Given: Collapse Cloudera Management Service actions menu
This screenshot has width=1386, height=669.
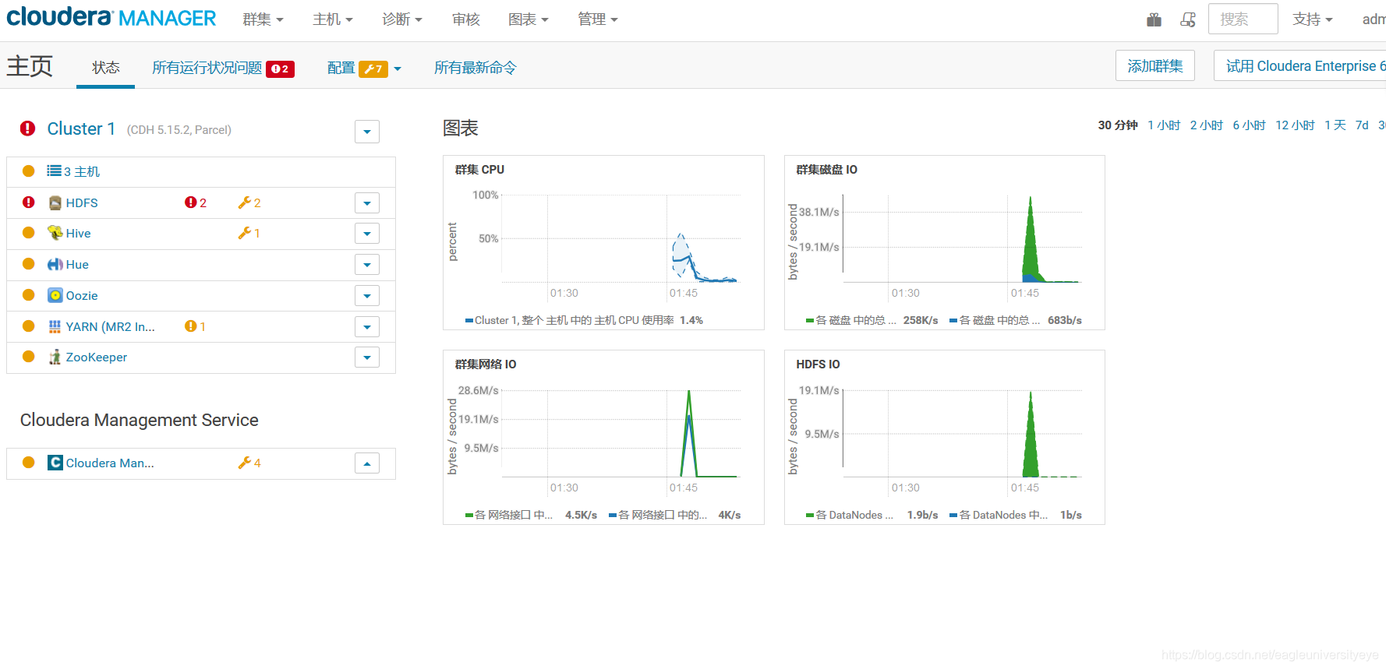Looking at the screenshot, I should 367,463.
